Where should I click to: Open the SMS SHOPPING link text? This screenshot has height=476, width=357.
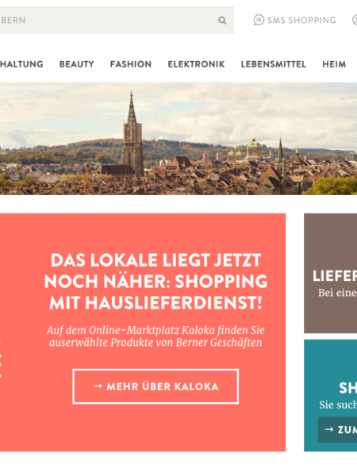coord(301,21)
